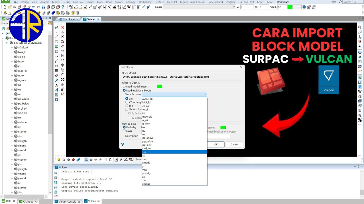Choose Layer under How to Save
Viewport: 364px width, 204px height.
click(x=124, y=131)
